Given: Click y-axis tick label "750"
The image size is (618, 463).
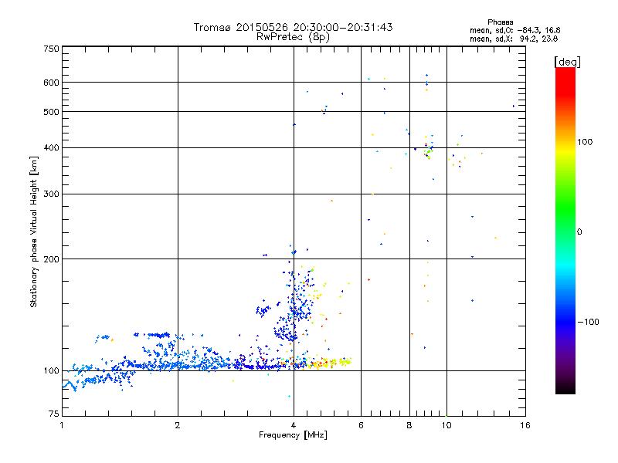Looking at the screenshot, I should pyautogui.click(x=51, y=49).
